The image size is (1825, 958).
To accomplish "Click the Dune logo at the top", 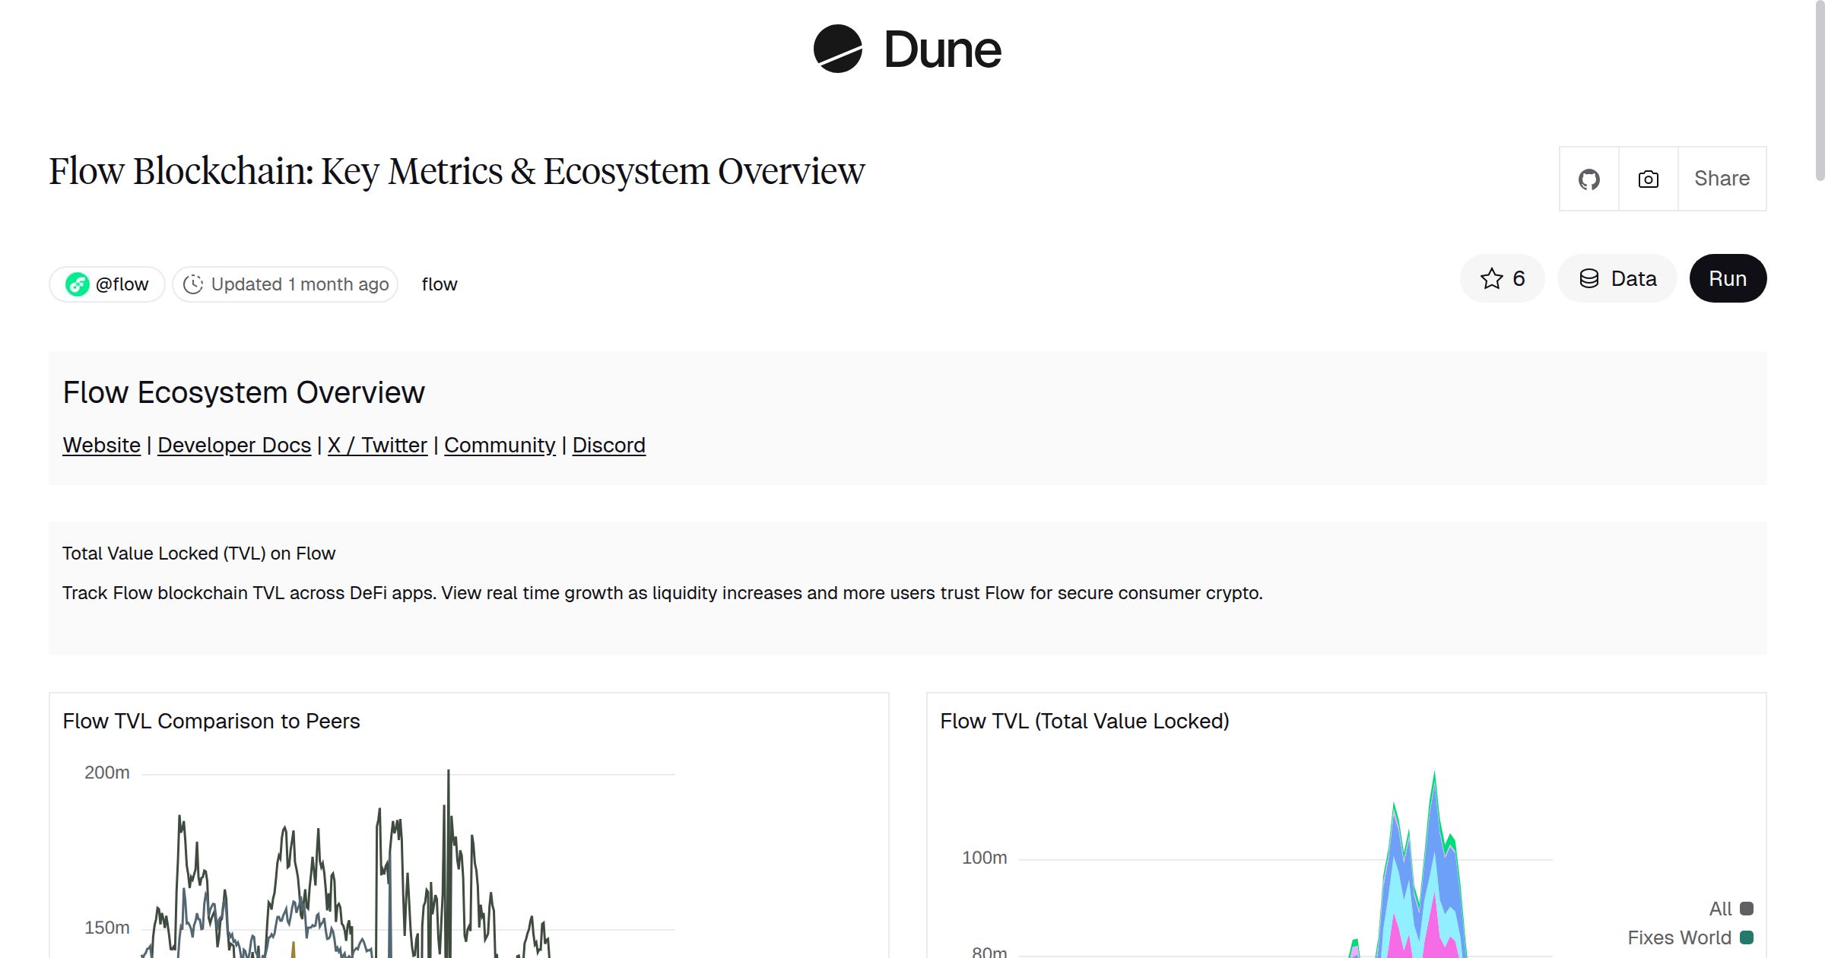I will point(906,49).
